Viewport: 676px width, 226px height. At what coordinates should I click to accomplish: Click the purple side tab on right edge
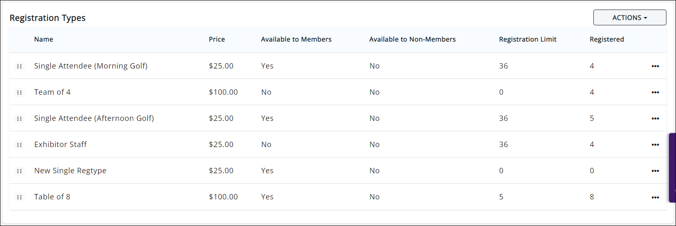[x=672, y=167]
